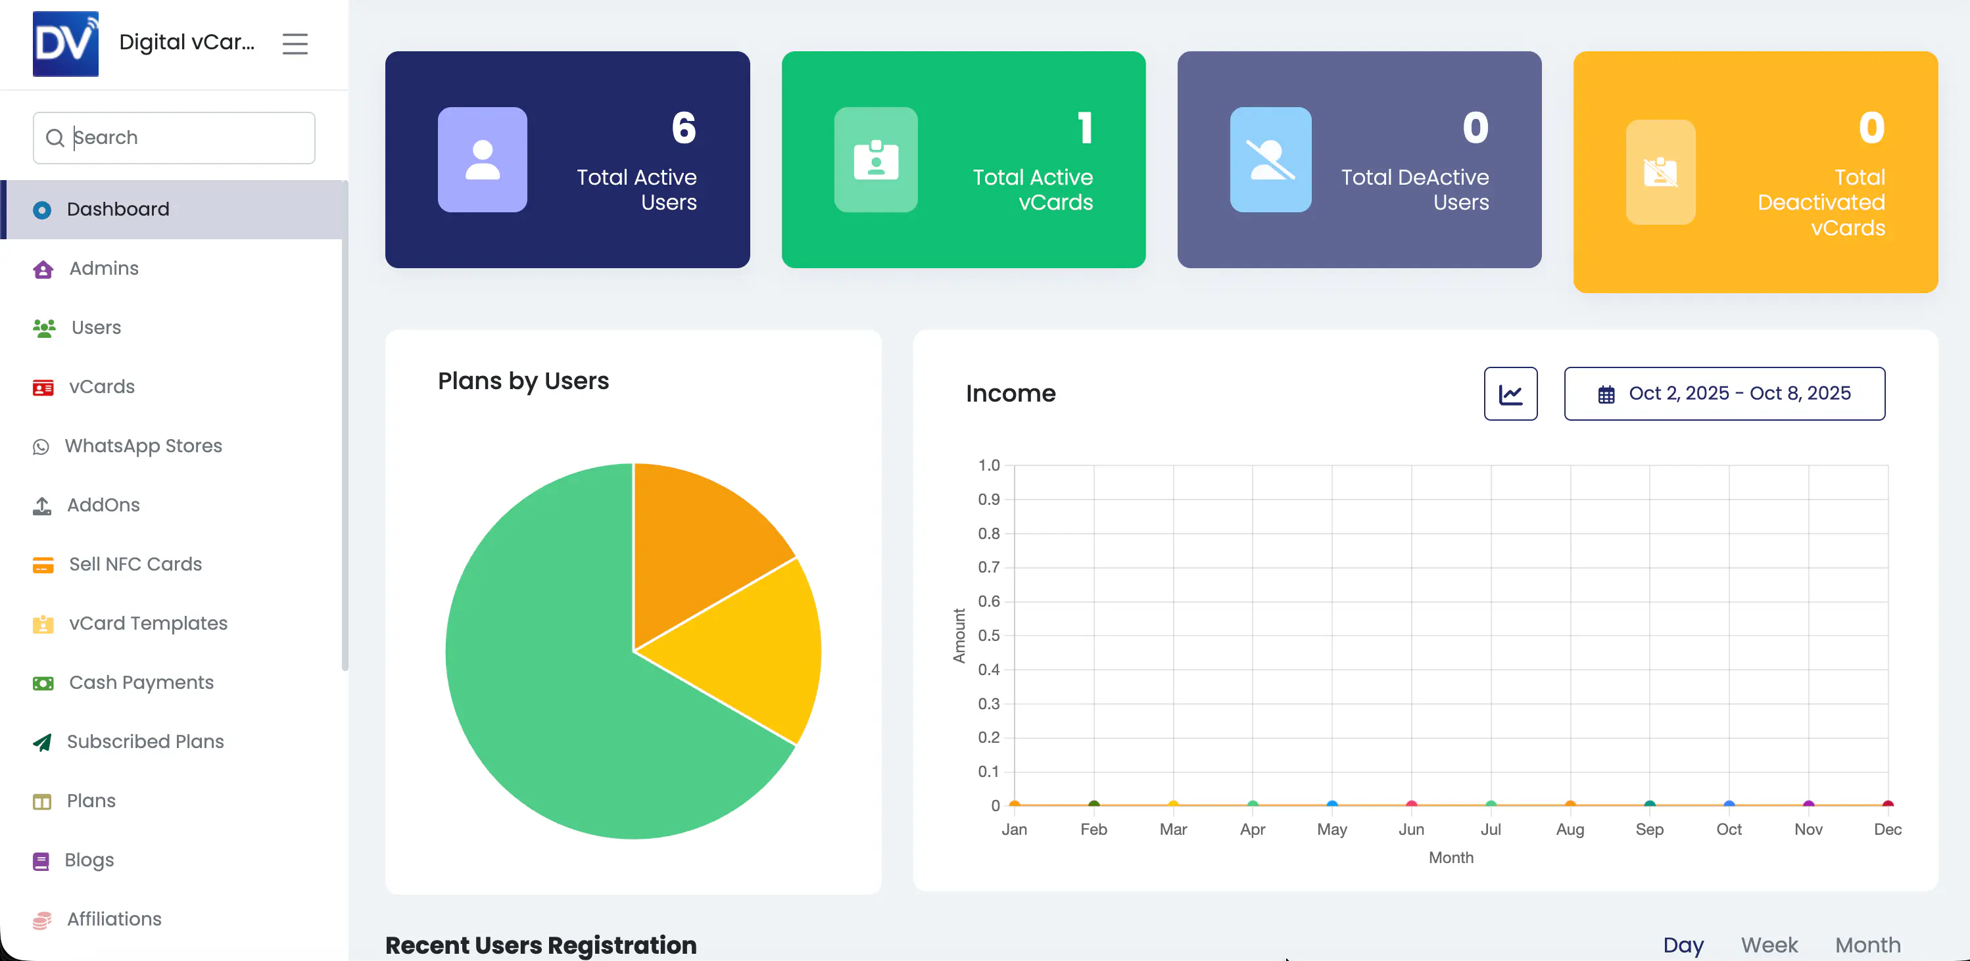Click the WhatsApp icon in the sidebar

41,446
